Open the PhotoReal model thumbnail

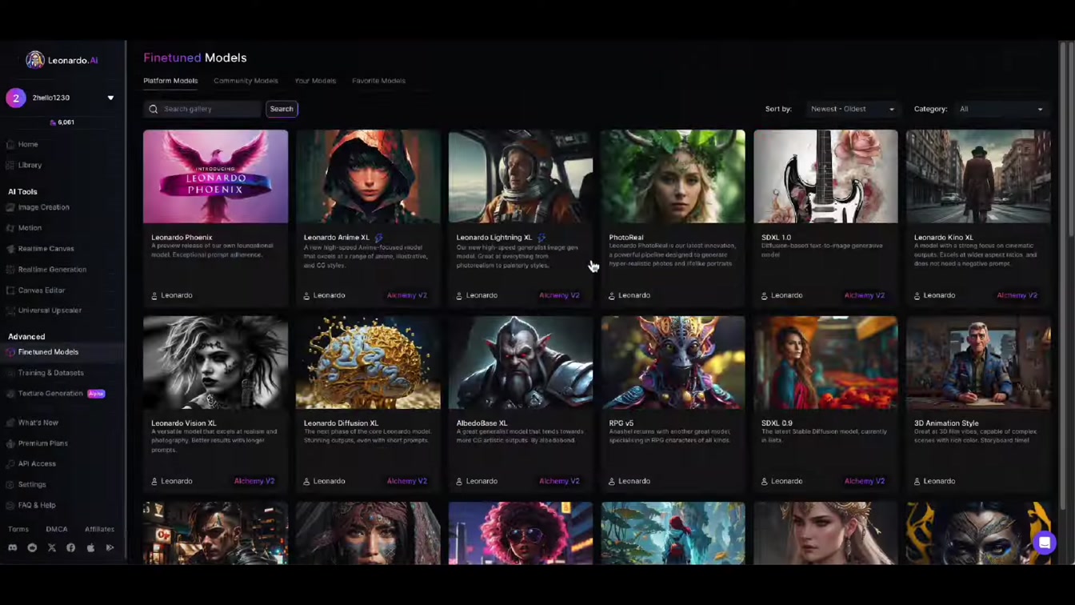(673, 177)
